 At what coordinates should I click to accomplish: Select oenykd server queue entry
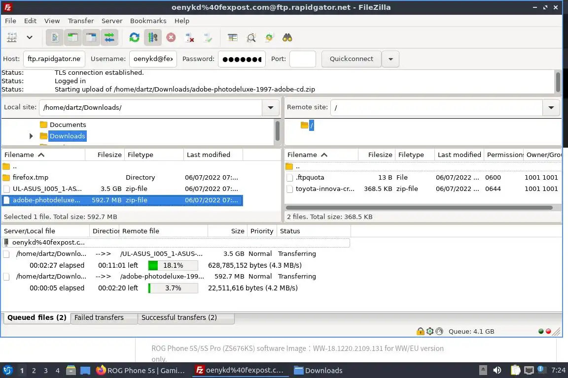click(176, 242)
